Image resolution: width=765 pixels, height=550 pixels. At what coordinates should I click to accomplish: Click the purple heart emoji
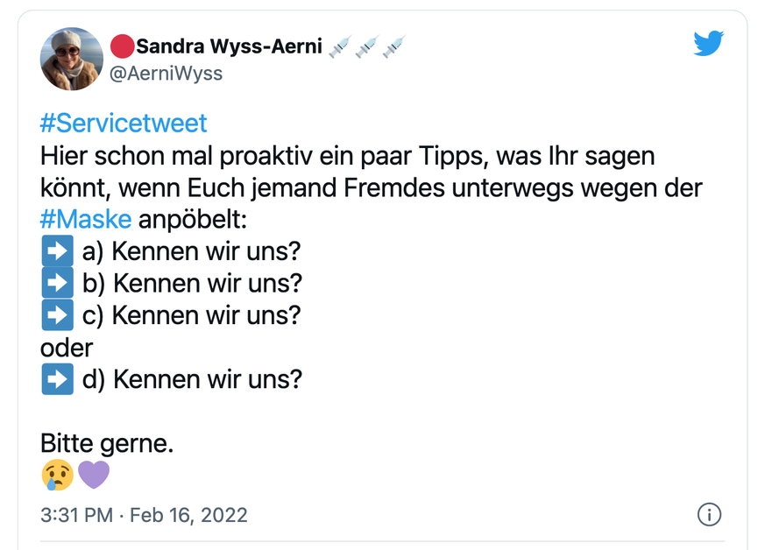[x=94, y=476]
